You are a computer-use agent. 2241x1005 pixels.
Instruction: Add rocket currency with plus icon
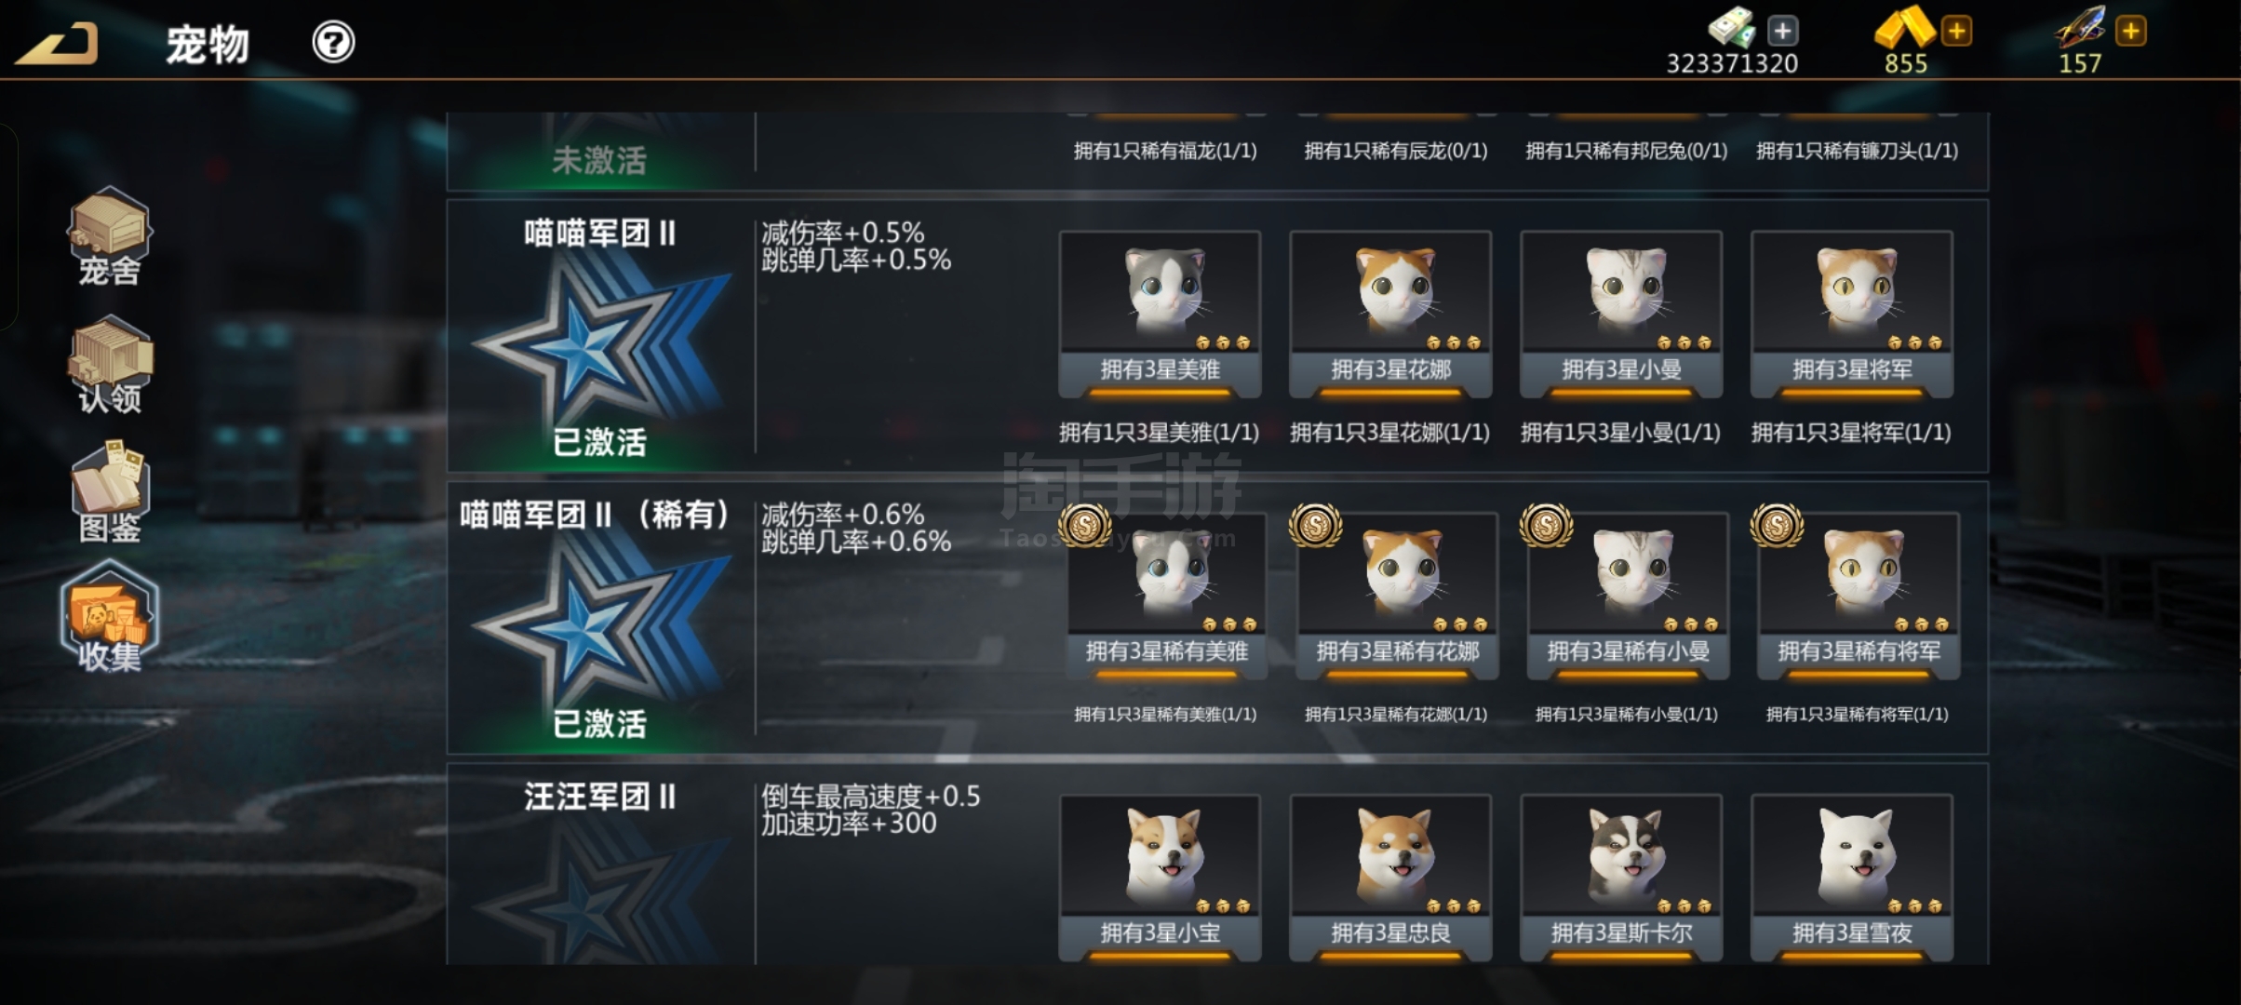click(x=2130, y=31)
